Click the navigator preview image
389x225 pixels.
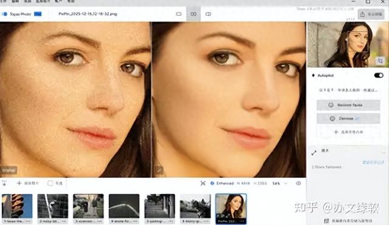pos(348,44)
